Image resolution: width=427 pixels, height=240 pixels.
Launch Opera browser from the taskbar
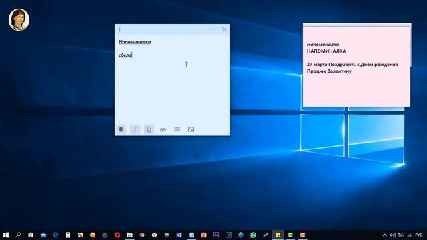tap(117, 235)
